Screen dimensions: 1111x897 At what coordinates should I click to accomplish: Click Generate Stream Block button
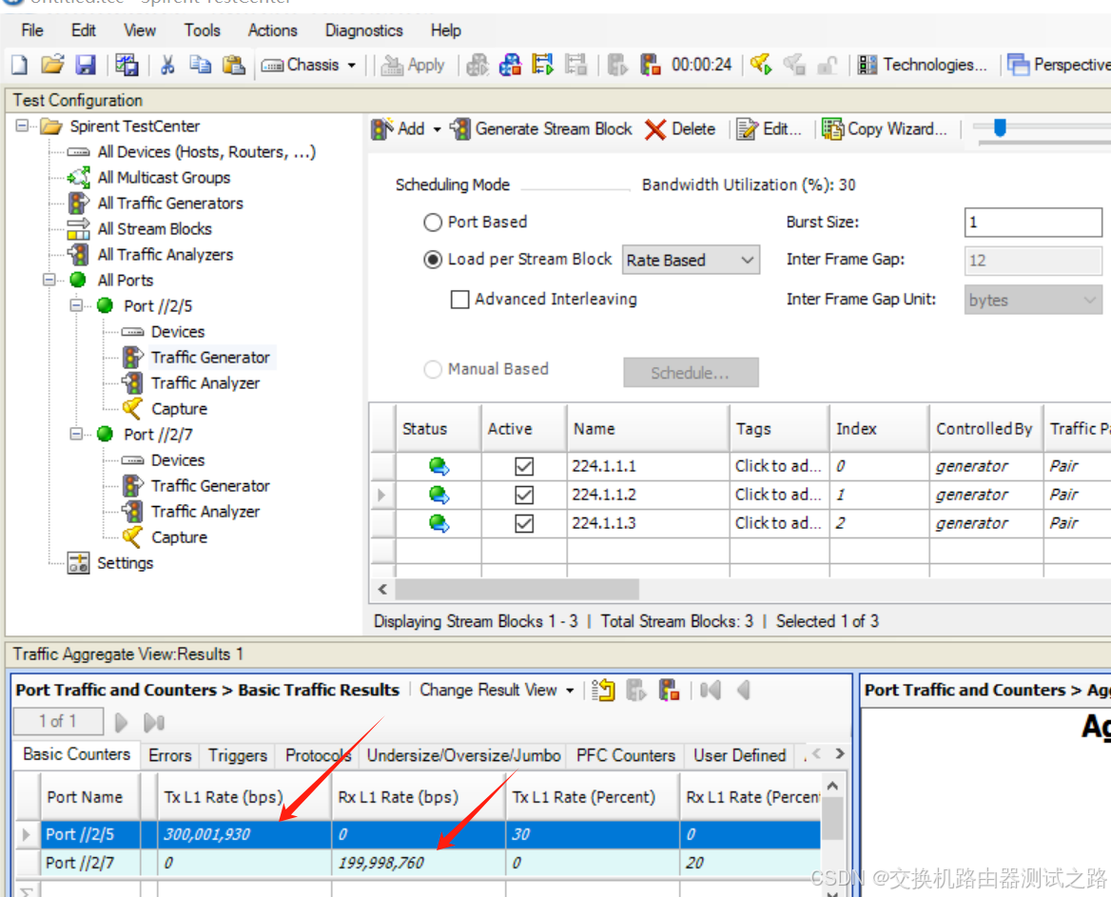(x=541, y=129)
